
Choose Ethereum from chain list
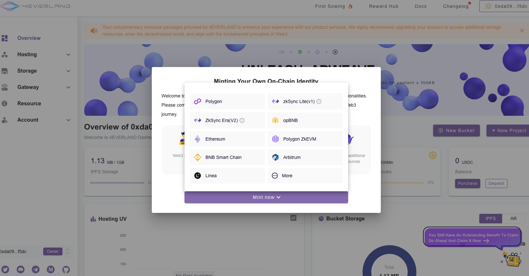pyautogui.click(x=227, y=139)
